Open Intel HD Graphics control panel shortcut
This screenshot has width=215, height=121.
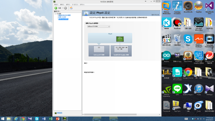pos(199,57)
